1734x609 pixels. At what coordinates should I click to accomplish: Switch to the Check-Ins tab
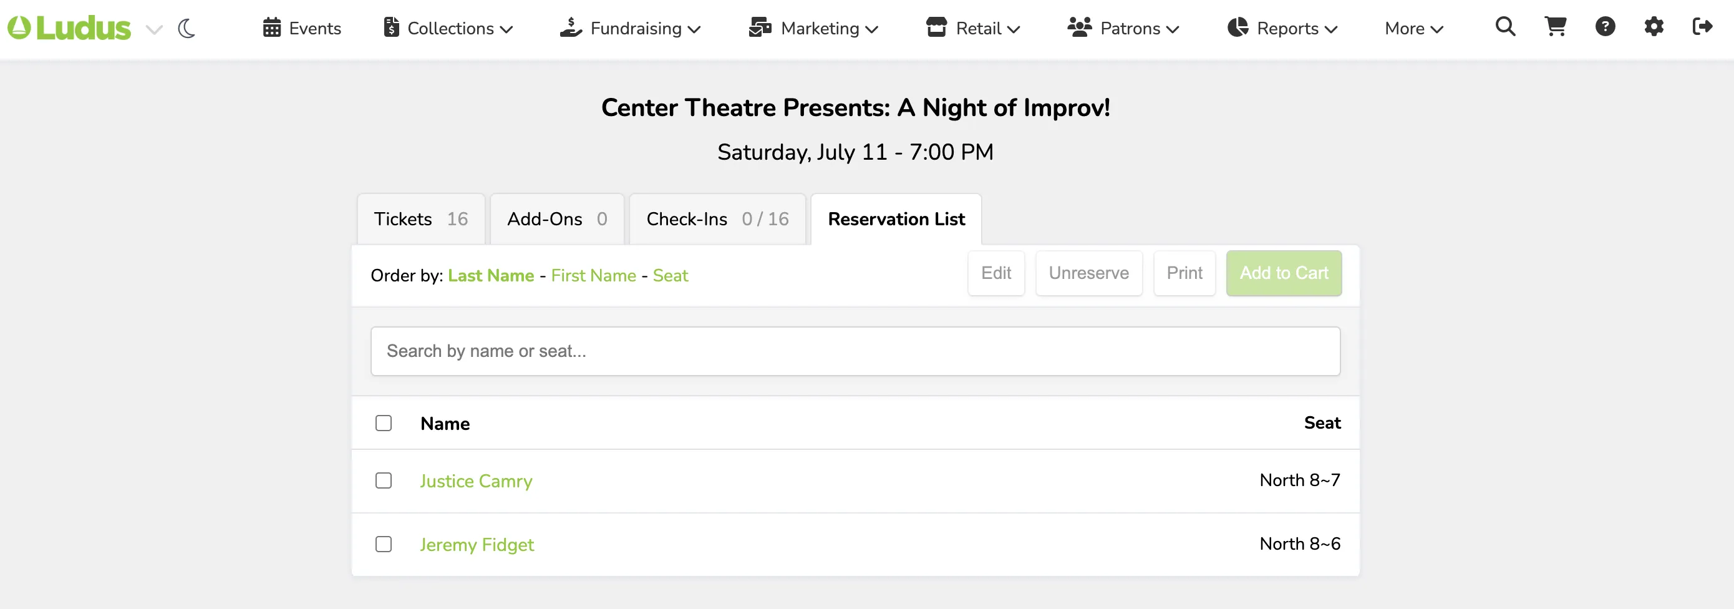pos(717,219)
